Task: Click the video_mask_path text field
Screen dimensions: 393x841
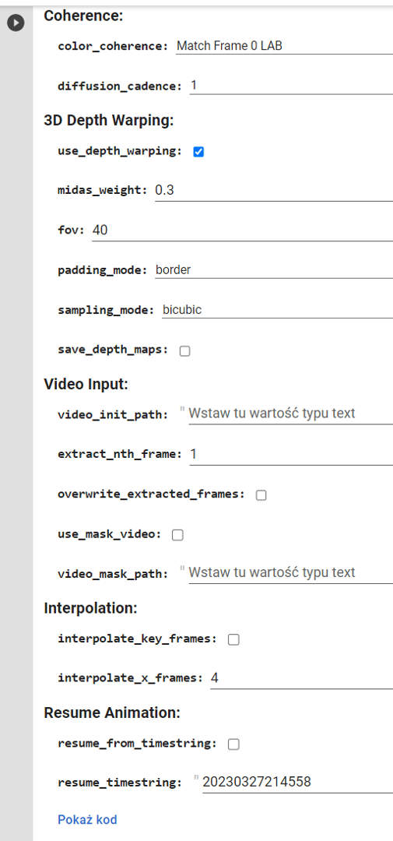Action: pyautogui.click(x=290, y=572)
